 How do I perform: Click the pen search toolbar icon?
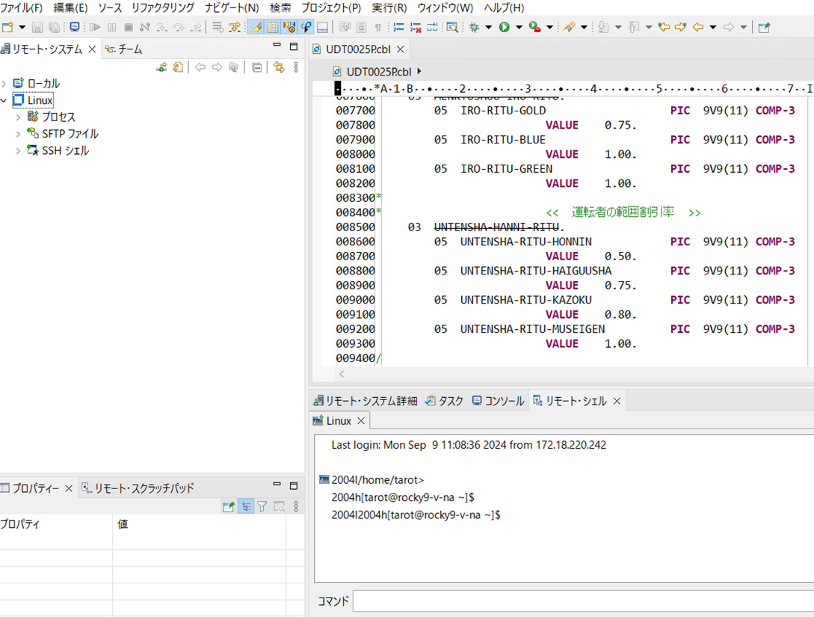[569, 27]
